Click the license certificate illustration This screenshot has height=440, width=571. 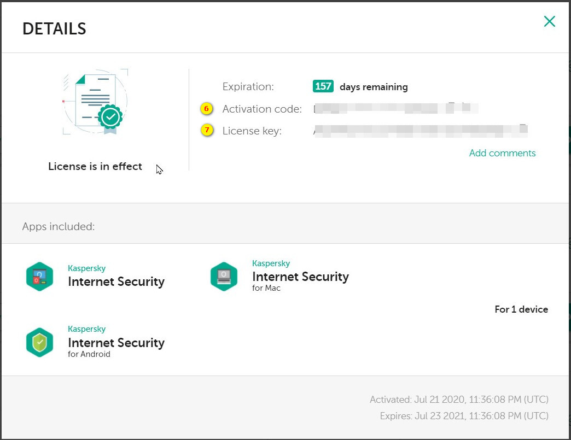(96, 102)
